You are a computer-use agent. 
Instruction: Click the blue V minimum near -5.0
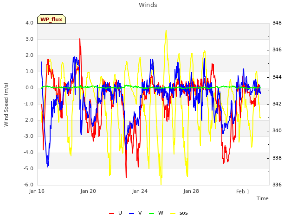pos(48,166)
